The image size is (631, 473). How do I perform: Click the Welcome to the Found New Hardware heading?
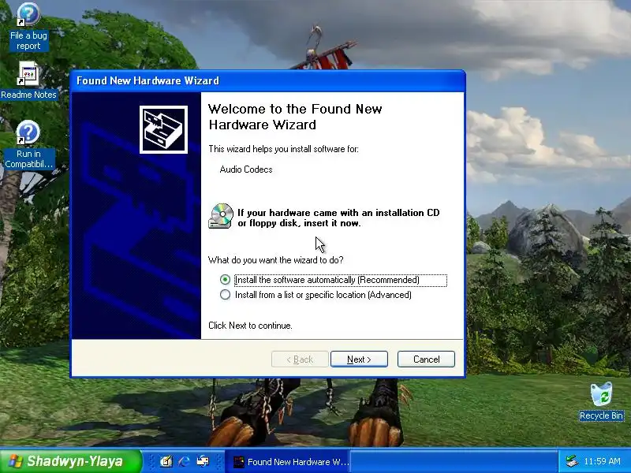coord(295,117)
